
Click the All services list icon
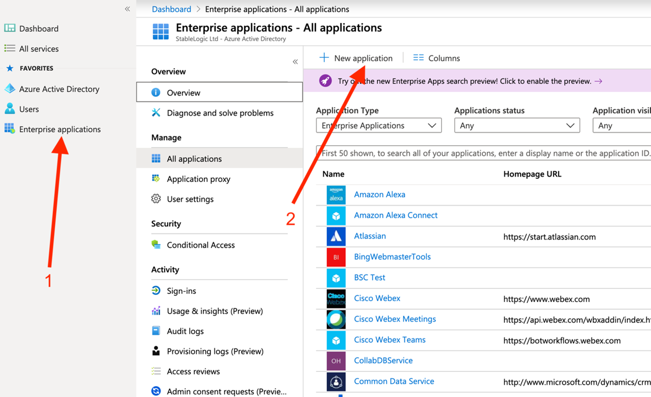tap(10, 48)
